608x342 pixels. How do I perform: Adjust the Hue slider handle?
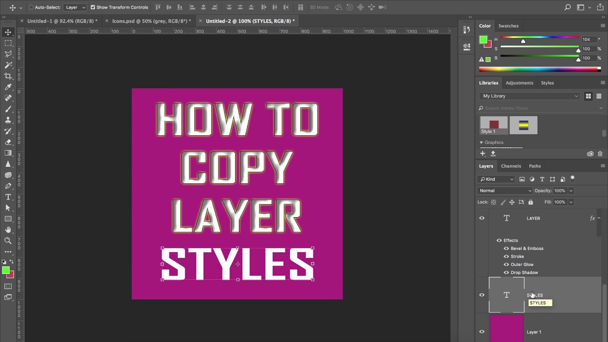pos(523,41)
